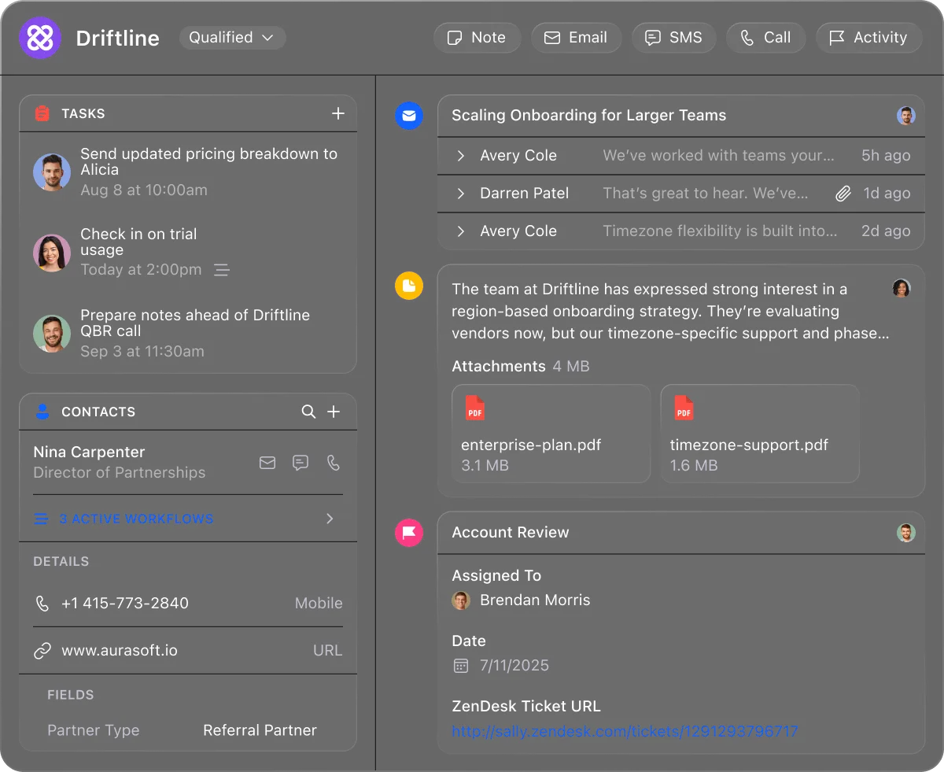This screenshot has width=944, height=772.
Task: Click avatar on Account Review header
Action: [906, 533]
